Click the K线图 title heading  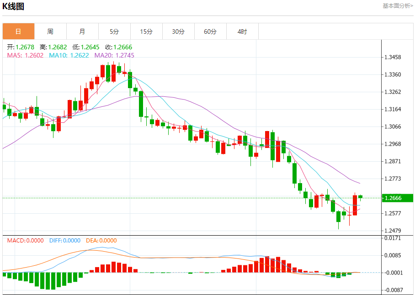(13, 6)
